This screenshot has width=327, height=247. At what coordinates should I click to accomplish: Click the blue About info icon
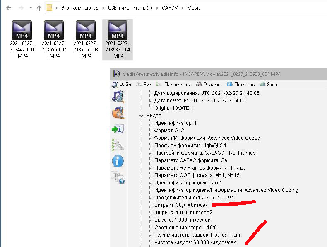pyautogui.click(x=118, y=161)
